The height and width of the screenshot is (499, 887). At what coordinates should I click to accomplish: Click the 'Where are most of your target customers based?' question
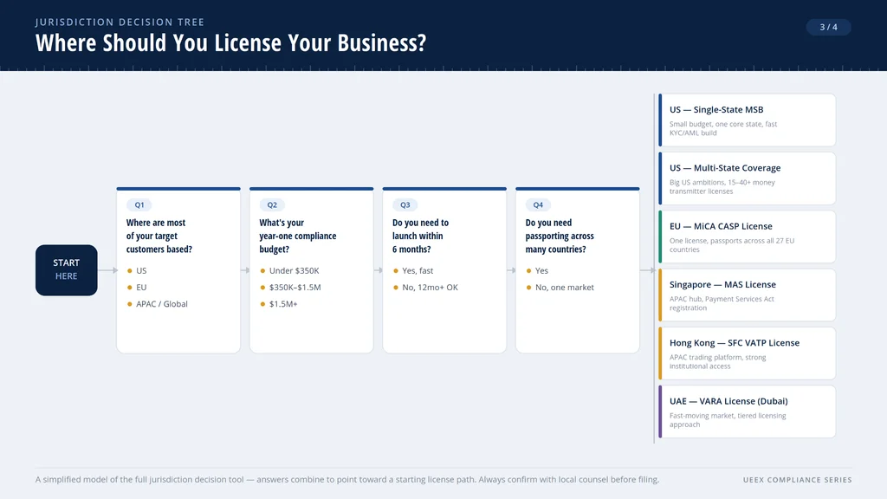tap(159, 236)
